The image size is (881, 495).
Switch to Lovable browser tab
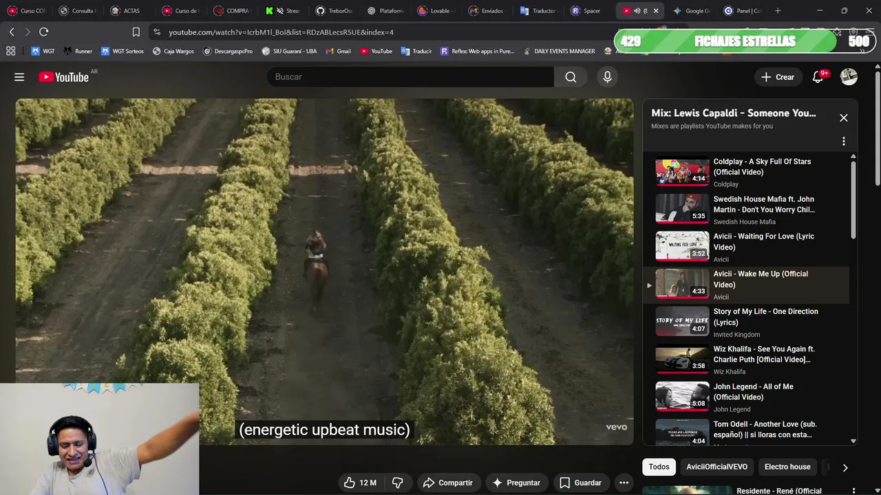pyautogui.click(x=438, y=11)
